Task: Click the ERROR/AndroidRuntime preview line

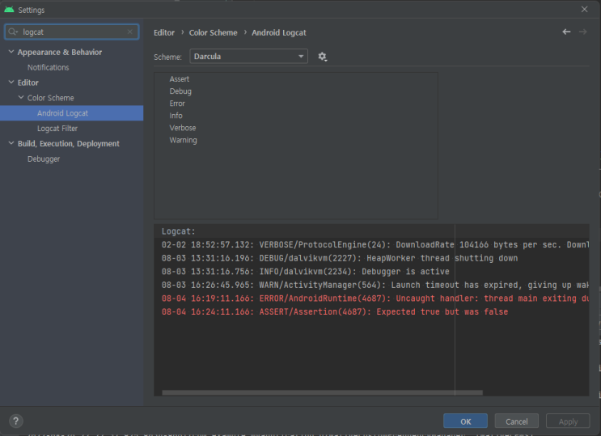Action: (x=375, y=298)
